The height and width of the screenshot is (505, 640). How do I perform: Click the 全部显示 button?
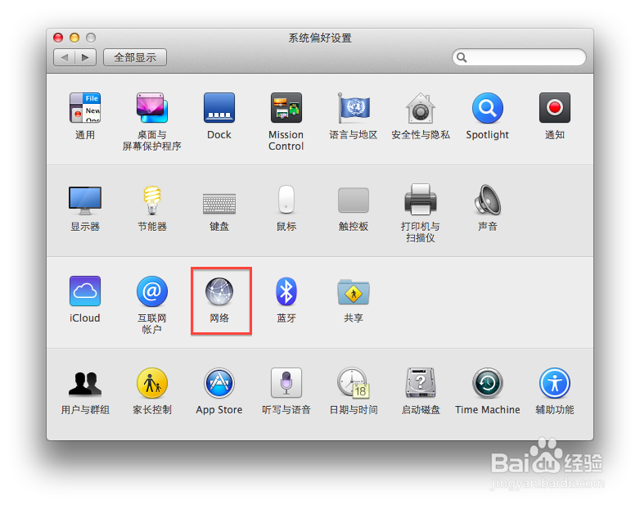(135, 57)
